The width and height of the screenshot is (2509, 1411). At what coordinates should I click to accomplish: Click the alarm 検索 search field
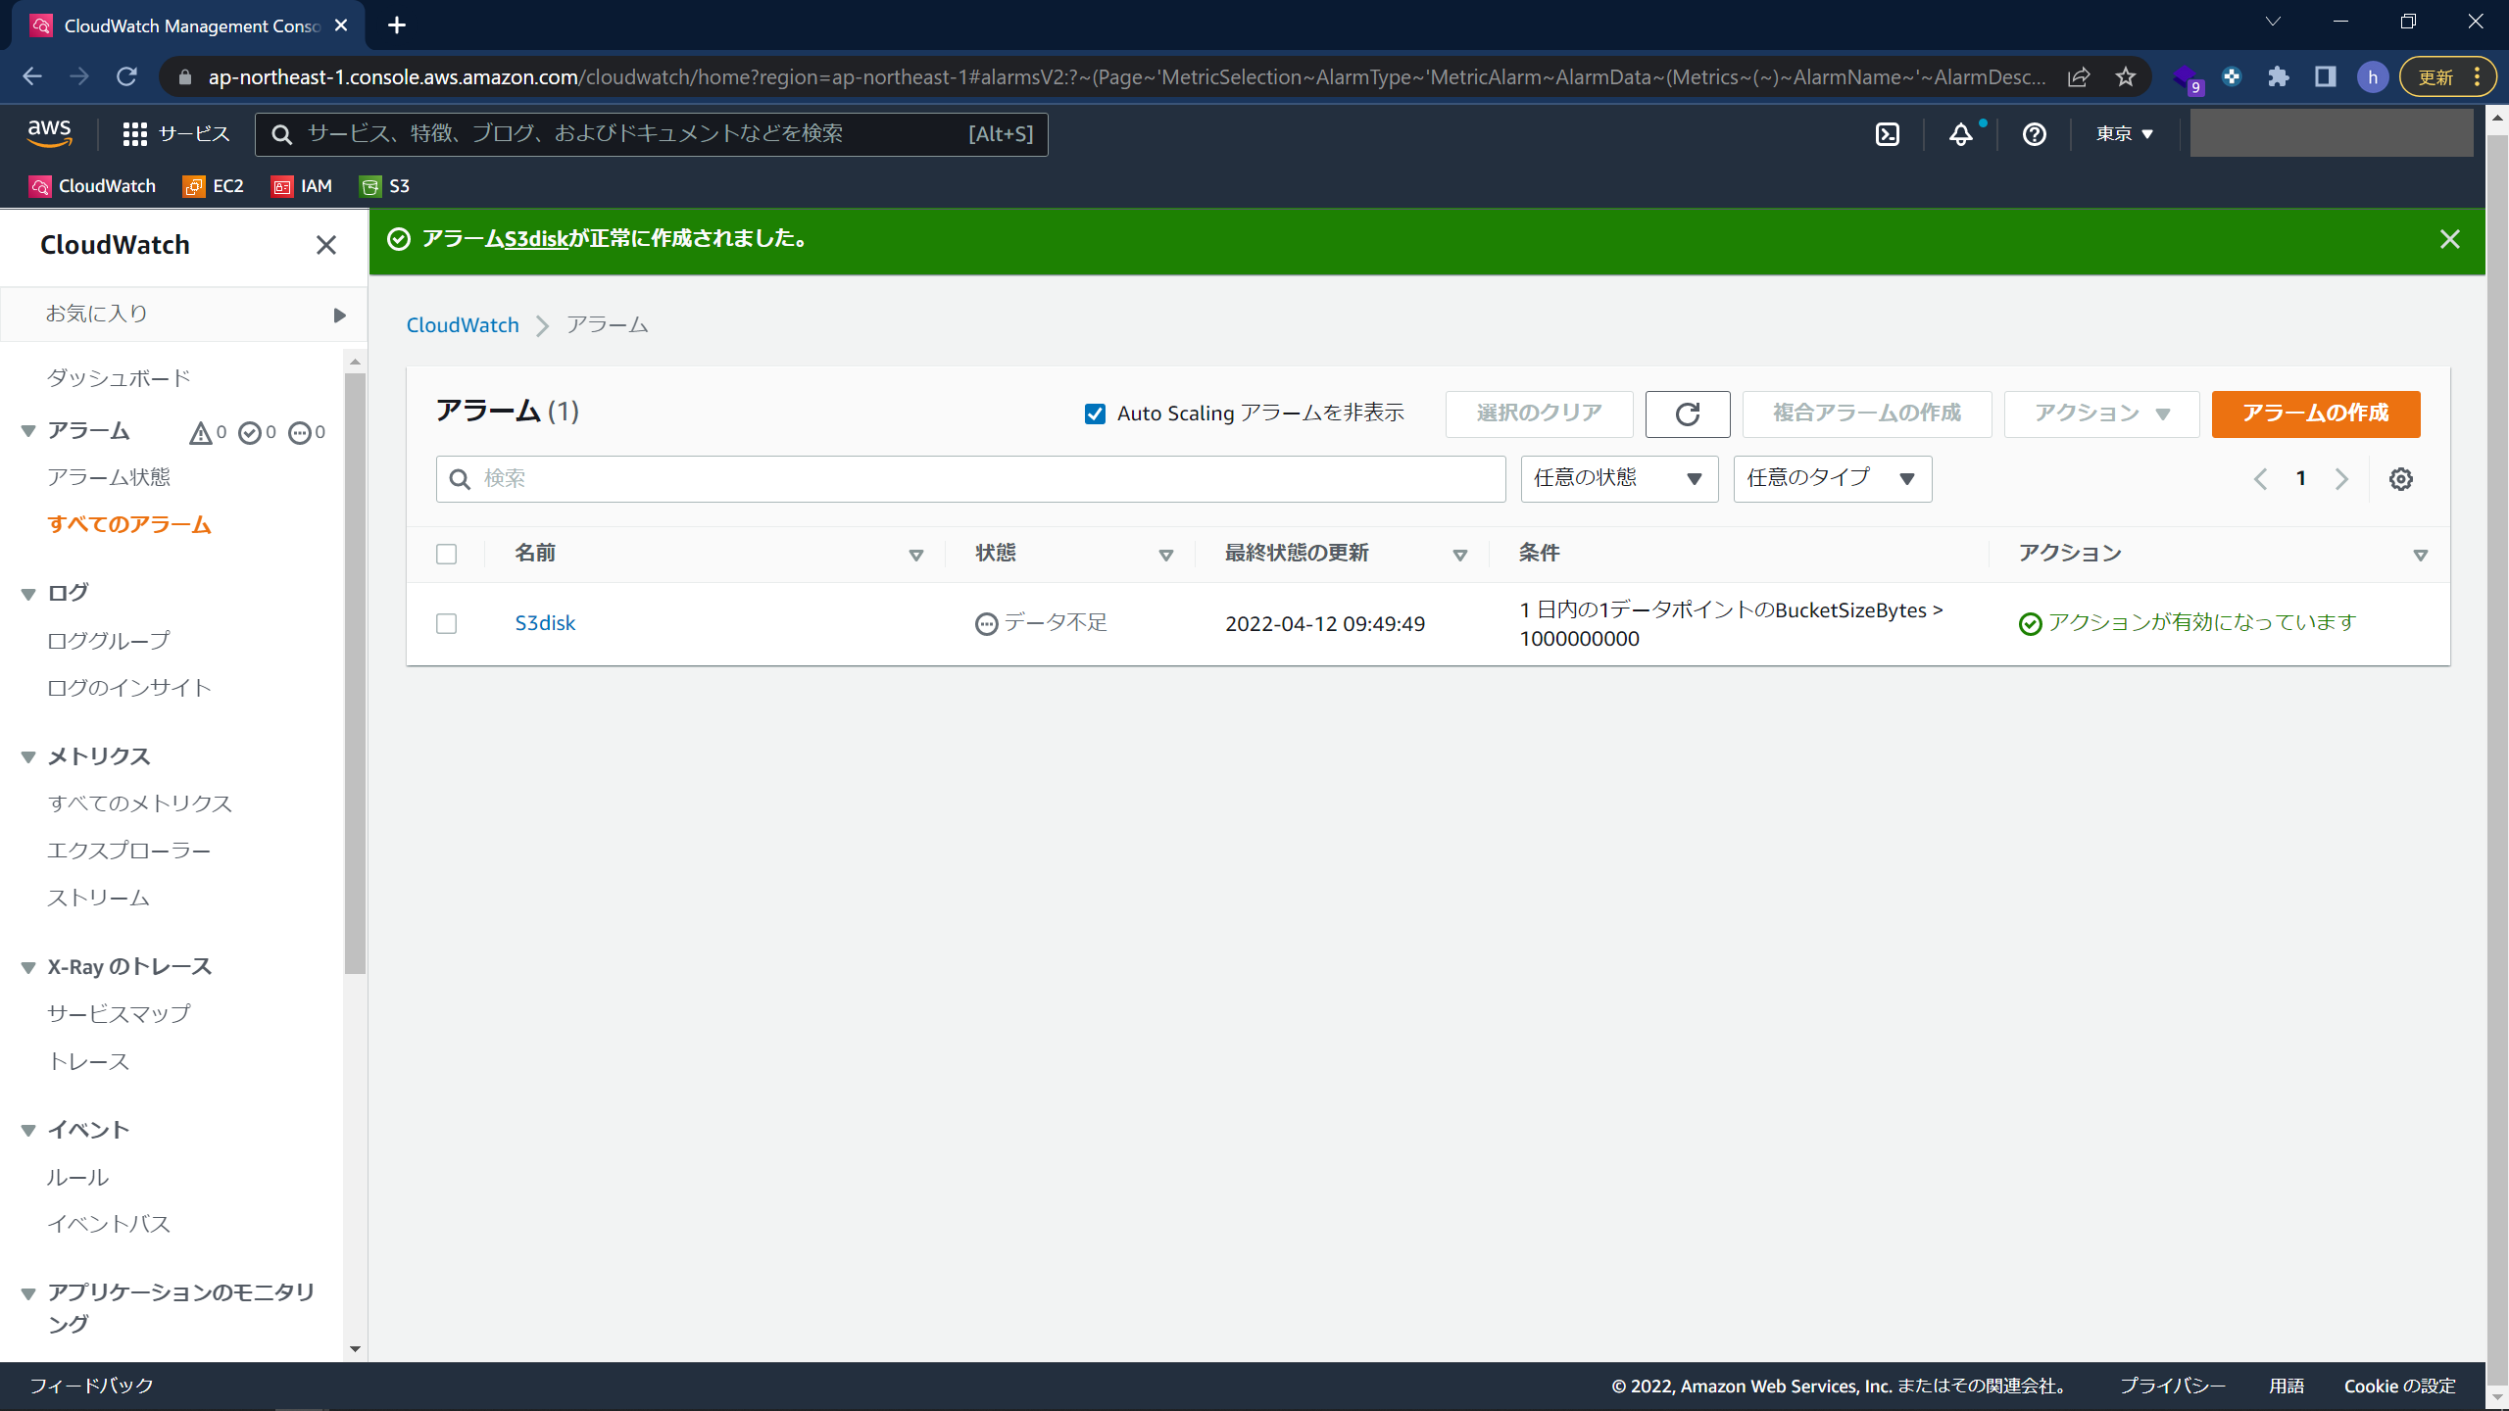pos(970,479)
